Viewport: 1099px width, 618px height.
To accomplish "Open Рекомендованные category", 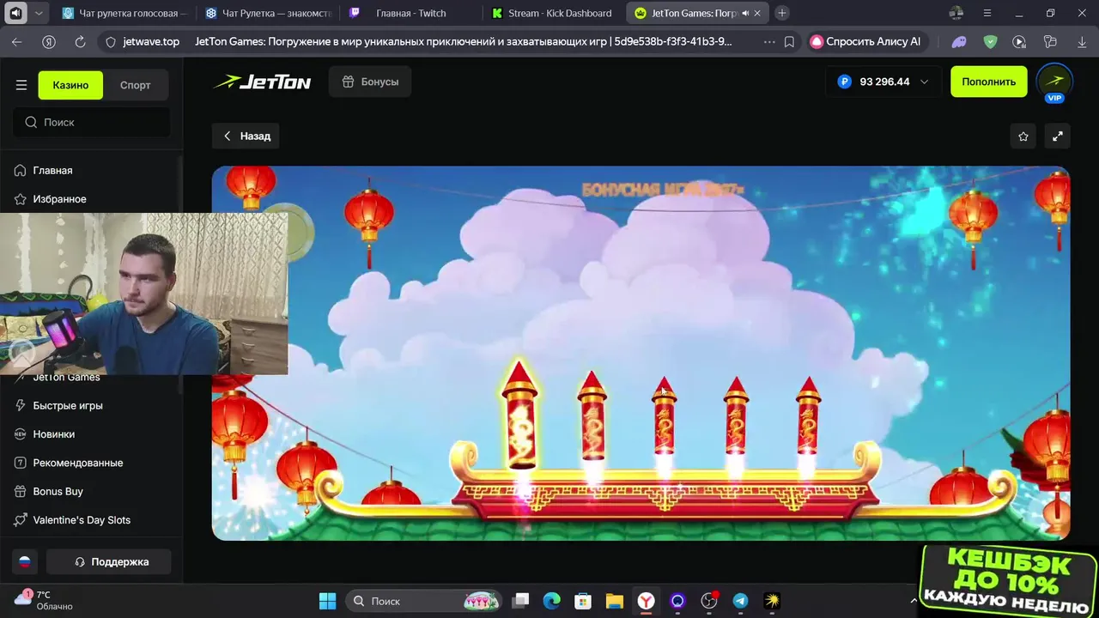I will (77, 463).
